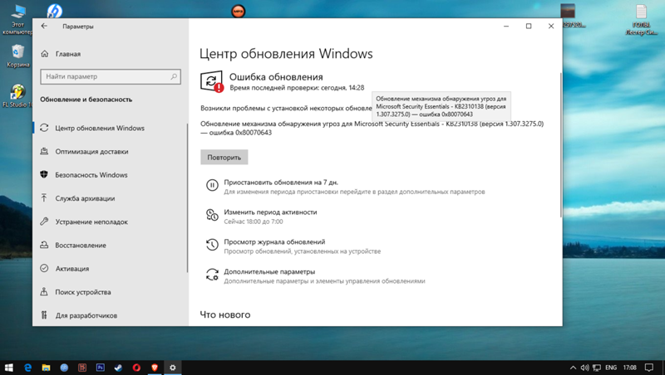Click Приостановить обновления на 7 дн.

tap(281, 183)
